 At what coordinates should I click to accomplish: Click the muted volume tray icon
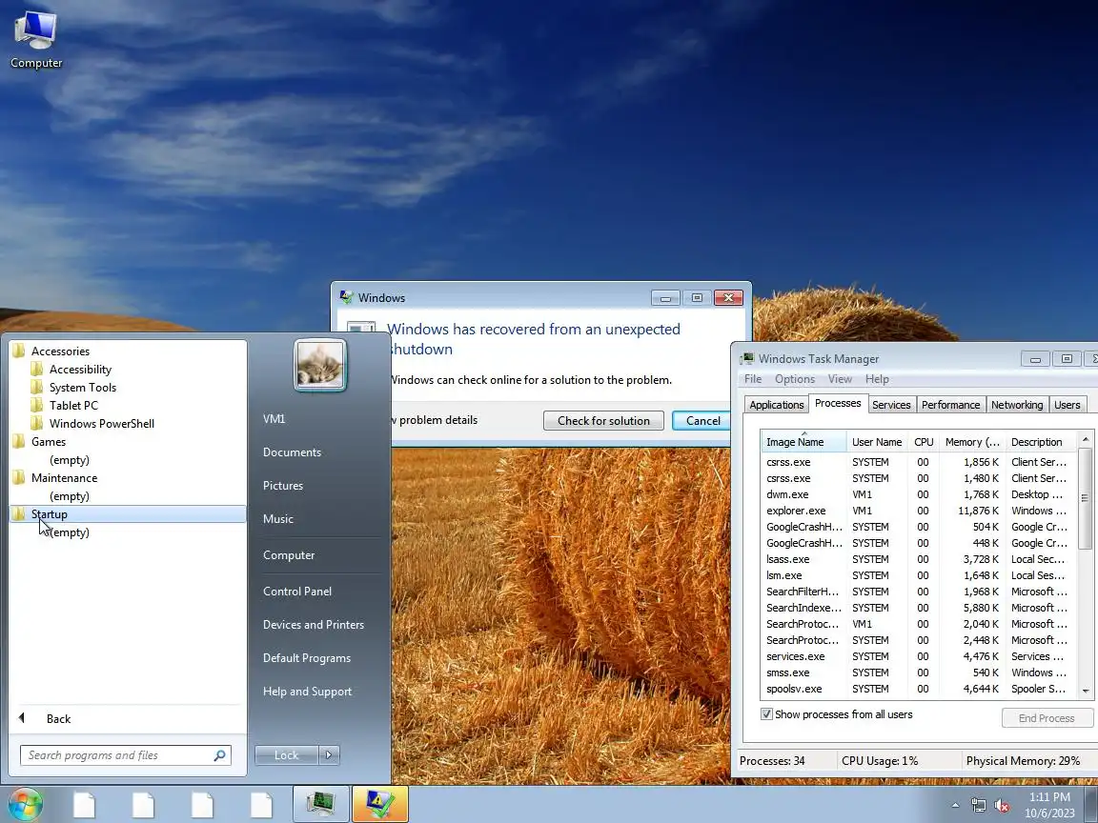coord(1002,806)
